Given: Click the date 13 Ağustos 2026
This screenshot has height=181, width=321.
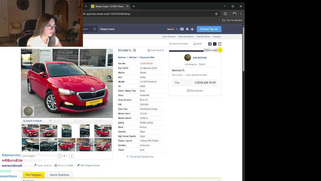Looking at the screenshot, I should click(x=148, y=68).
